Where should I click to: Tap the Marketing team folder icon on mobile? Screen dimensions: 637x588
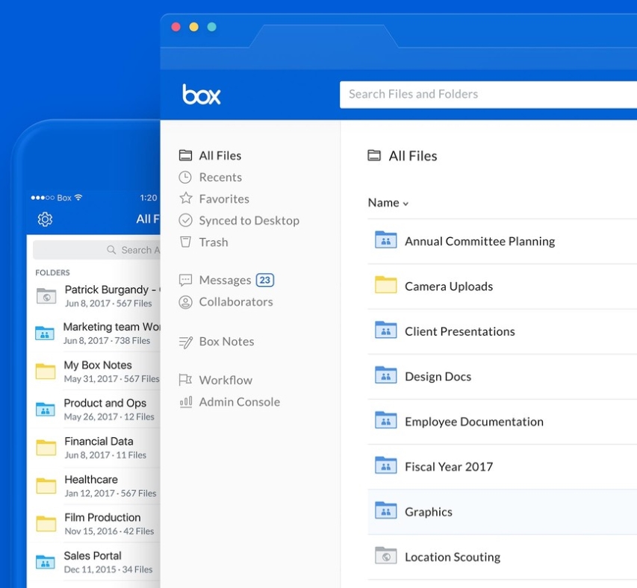point(45,333)
